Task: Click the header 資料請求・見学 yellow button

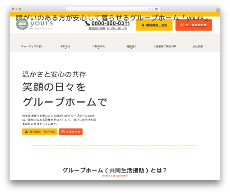Action: pos(154,25)
